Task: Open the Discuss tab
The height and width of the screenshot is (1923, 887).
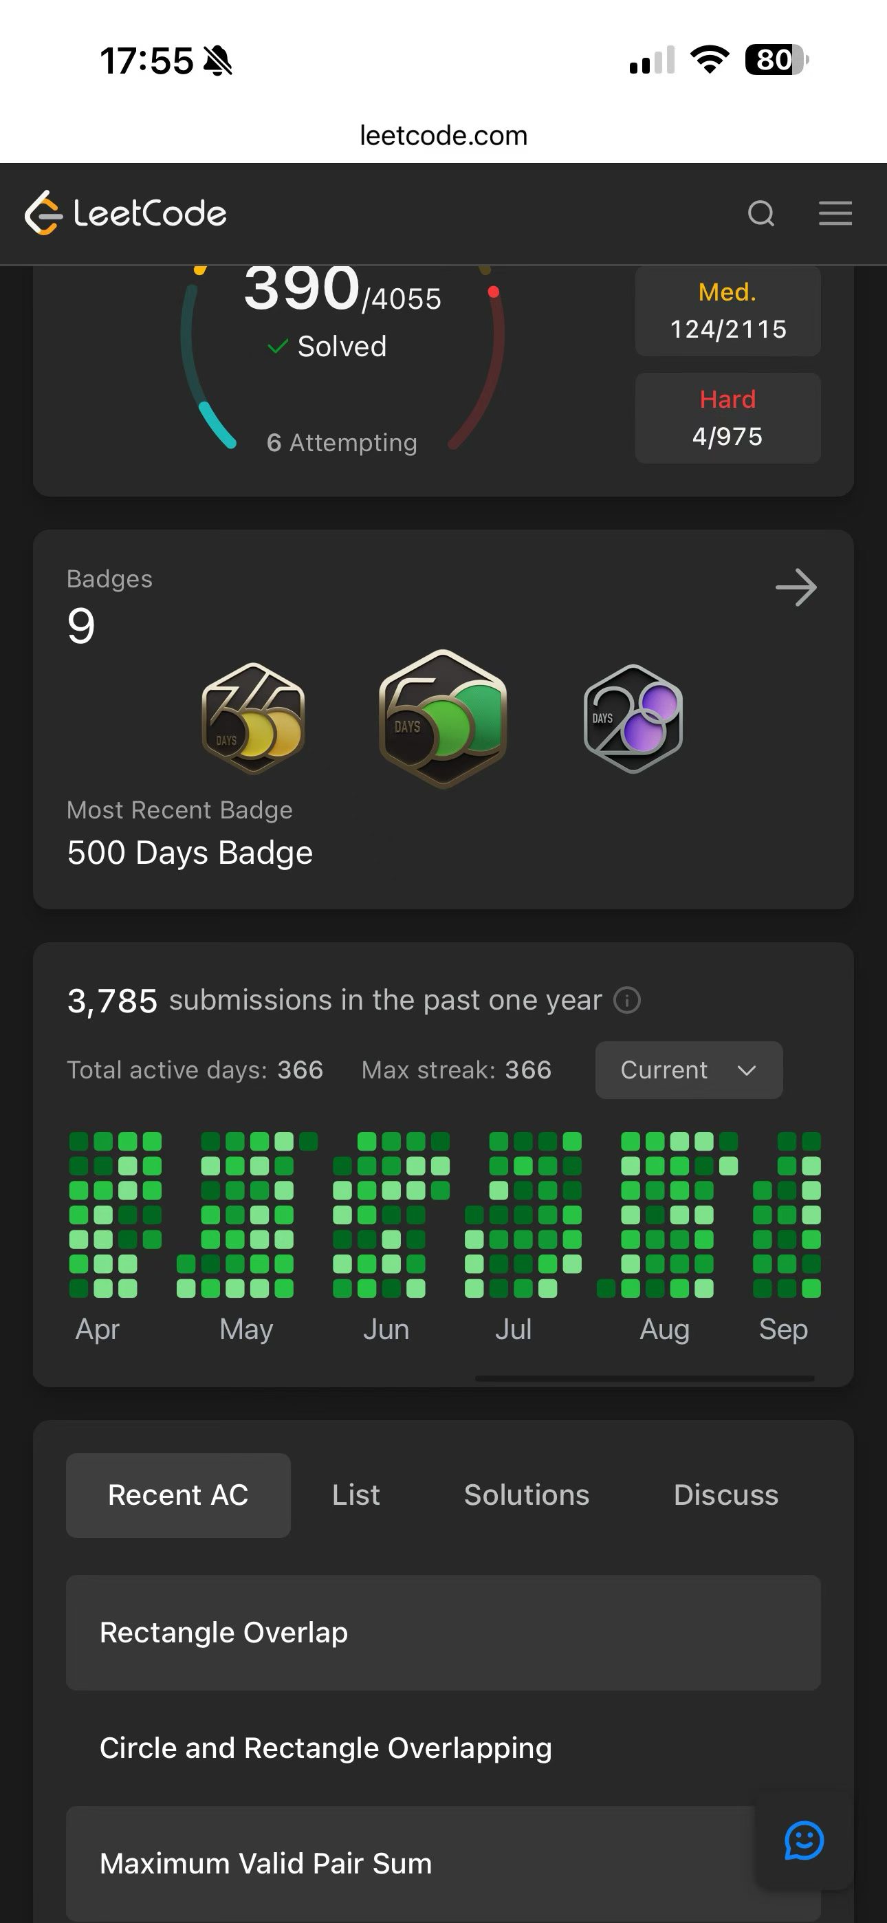Action: 725,1495
